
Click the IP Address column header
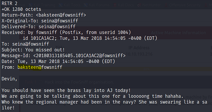pyautogui.click(x=139, y=48)
